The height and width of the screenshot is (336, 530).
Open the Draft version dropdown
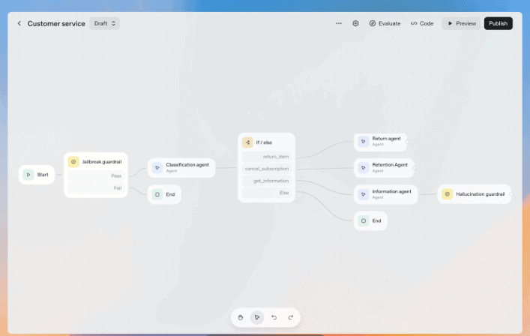[104, 23]
